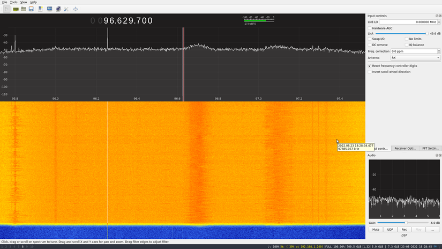Image resolution: width=442 pixels, height=249 pixels.
Task: Click the signal strength dBFS meter
Action: pyautogui.click(x=258, y=20)
